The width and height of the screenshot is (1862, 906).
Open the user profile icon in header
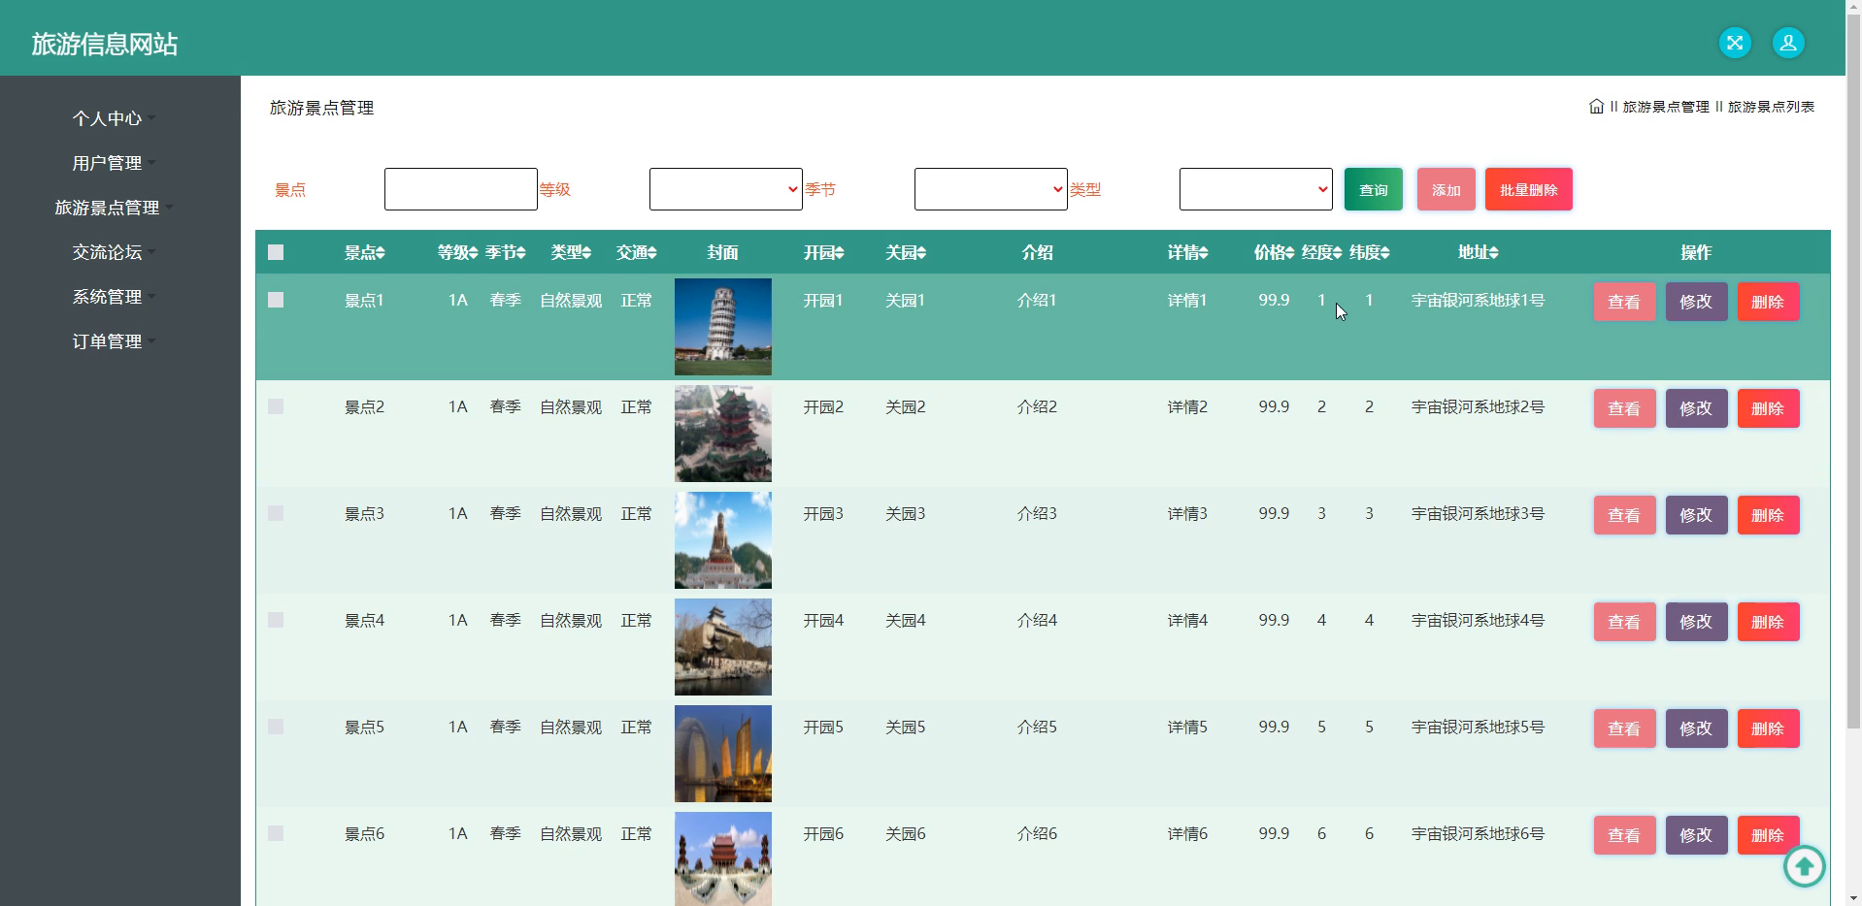[x=1788, y=43]
